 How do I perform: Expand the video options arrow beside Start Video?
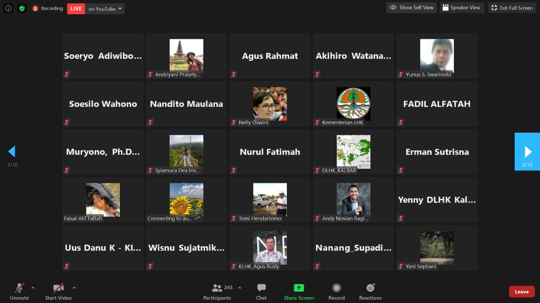coord(74,288)
